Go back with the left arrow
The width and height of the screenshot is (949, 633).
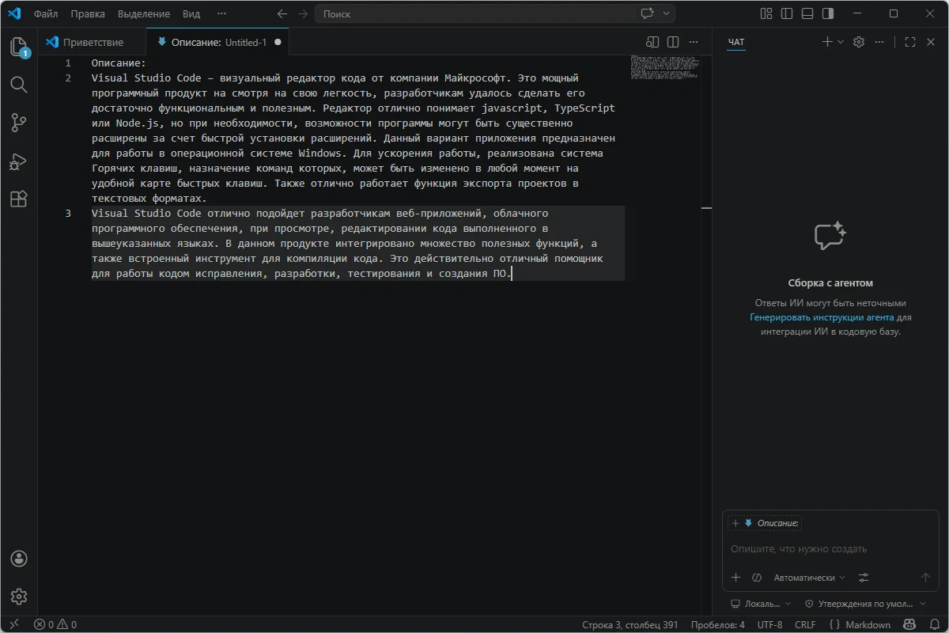283,13
